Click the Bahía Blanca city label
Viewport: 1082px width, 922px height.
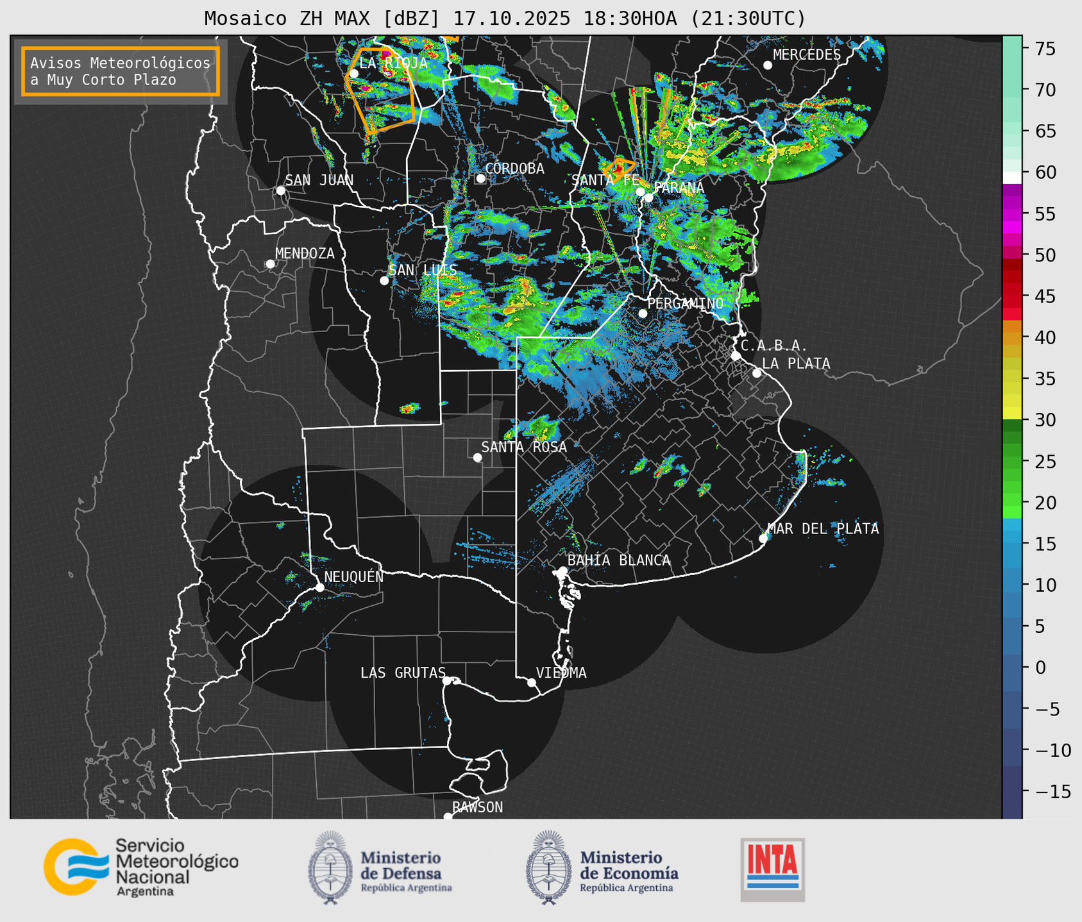pos(618,560)
